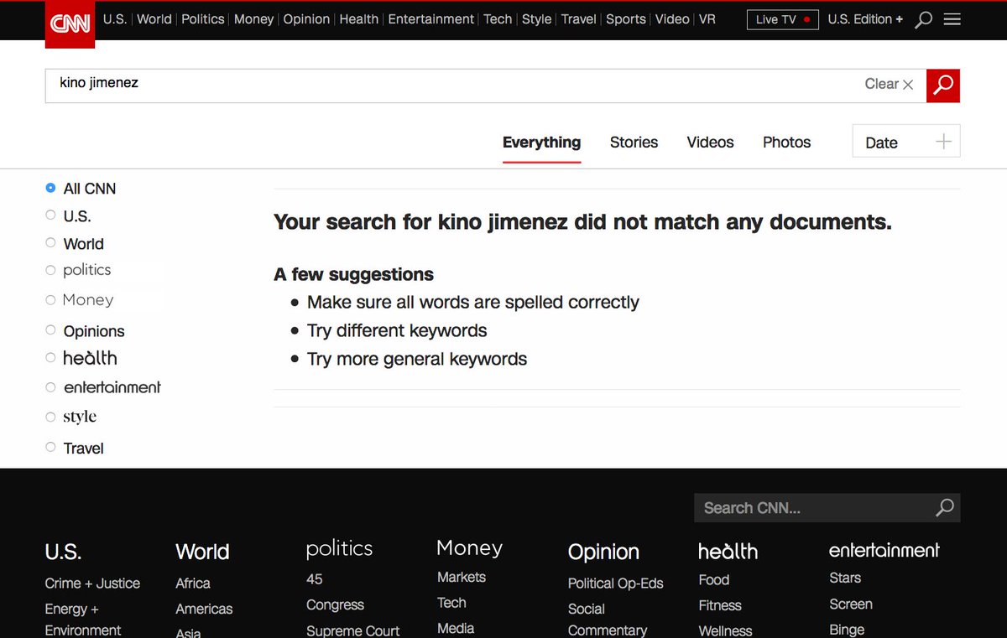Open World in top navigation

click(x=154, y=18)
